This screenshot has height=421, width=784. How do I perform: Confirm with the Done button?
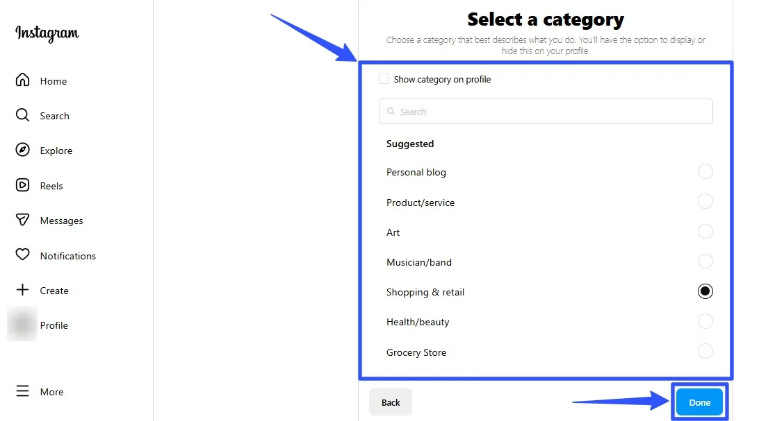coord(699,402)
